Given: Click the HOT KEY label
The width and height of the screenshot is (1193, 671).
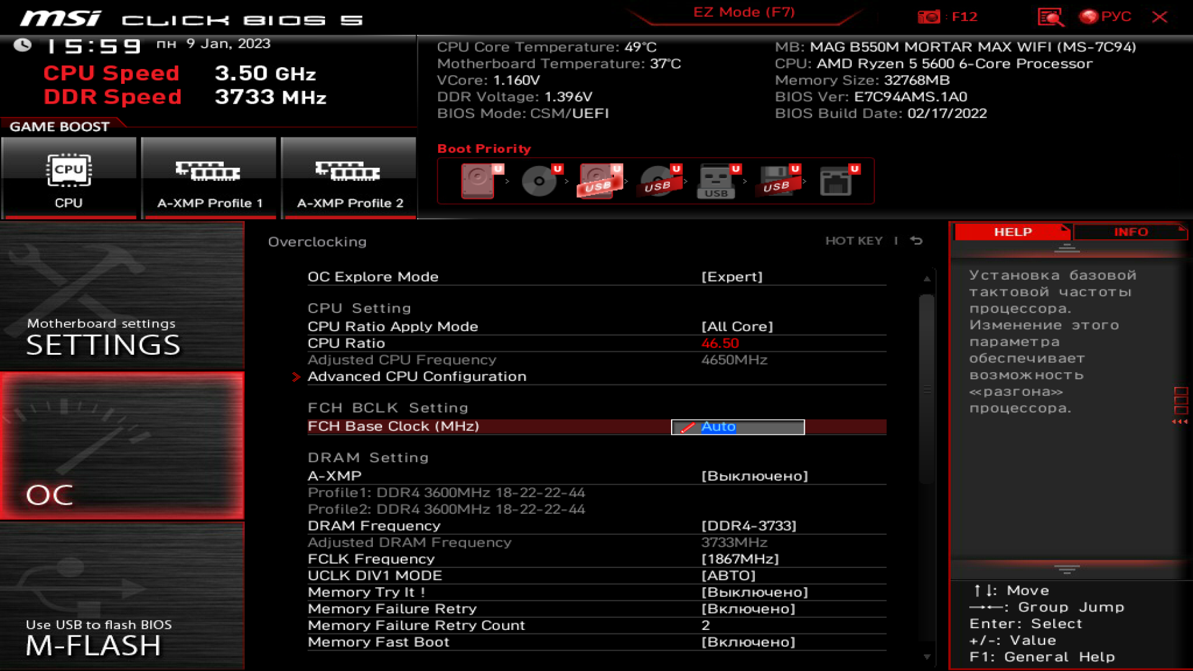Looking at the screenshot, I should tap(854, 241).
